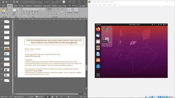Screen dimensions: 175x98
Task: Open the Devices menu in VirtualBox
Action: pos(110,5)
